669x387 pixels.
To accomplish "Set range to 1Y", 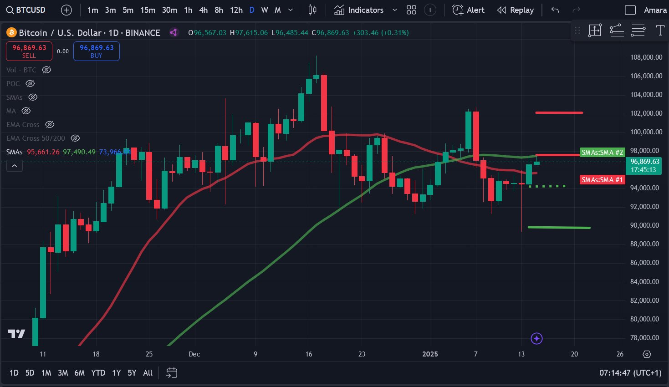I will coord(117,373).
